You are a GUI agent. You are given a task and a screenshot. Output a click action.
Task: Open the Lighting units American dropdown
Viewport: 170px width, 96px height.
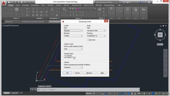[x=73, y=67]
